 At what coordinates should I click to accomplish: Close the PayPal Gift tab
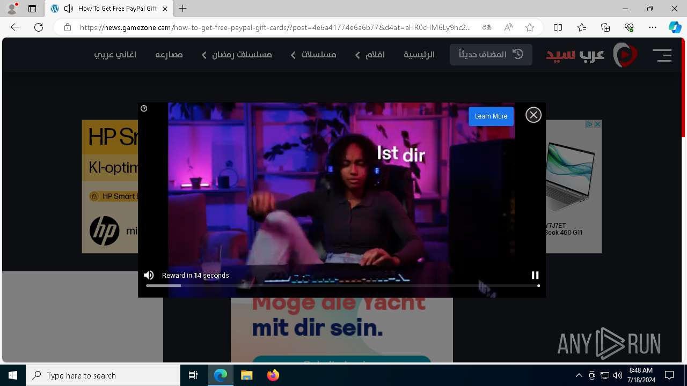[165, 9]
